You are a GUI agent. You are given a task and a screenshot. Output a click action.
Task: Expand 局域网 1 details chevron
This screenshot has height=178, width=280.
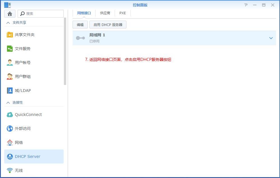[271, 38]
